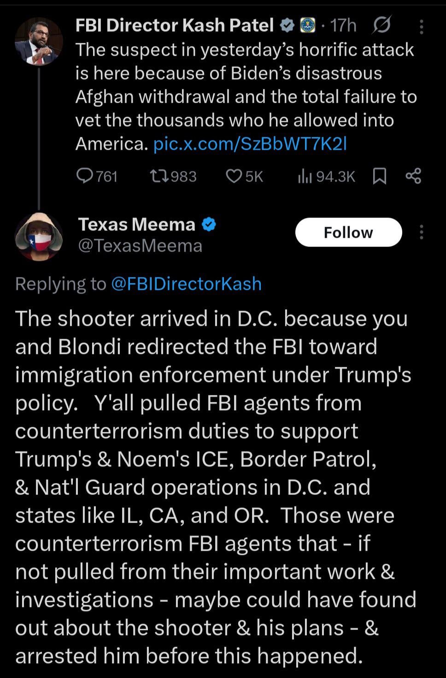
Task: Click Kash Patel's blue verified badge
Action: click(287, 25)
